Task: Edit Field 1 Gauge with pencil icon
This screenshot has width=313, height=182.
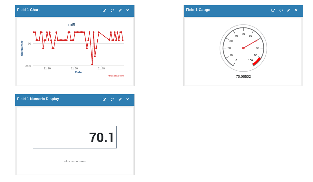Action: click(x=289, y=10)
